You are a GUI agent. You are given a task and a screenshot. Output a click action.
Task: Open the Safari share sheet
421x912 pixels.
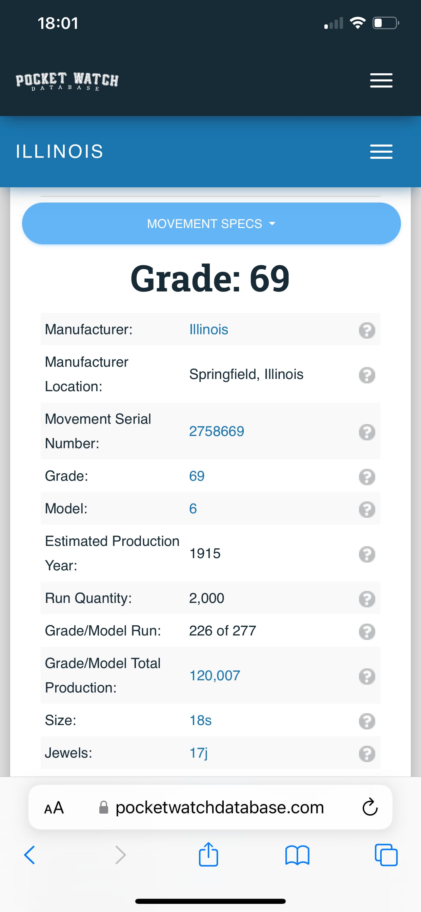[x=208, y=854]
